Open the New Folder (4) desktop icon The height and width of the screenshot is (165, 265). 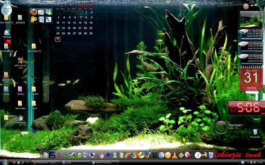pyautogui.click(x=7, y=45)
